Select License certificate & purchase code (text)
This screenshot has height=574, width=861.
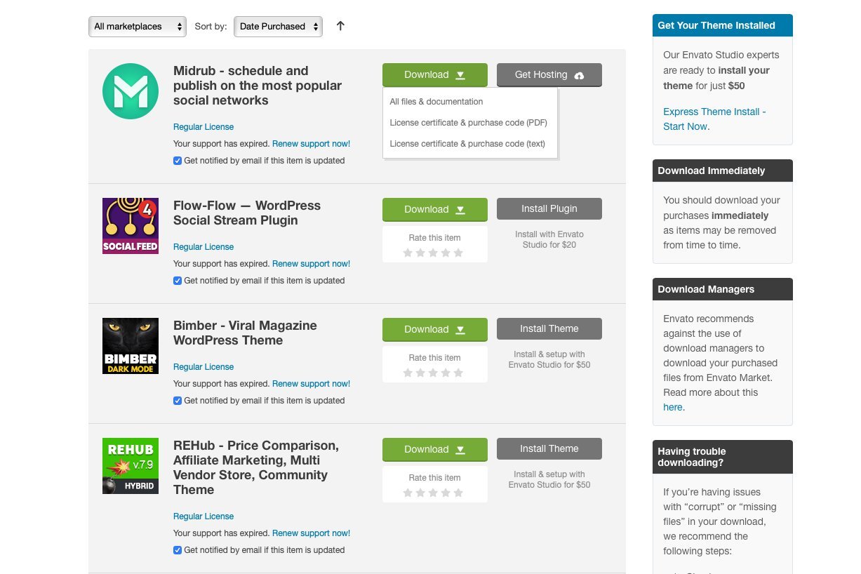pyautogui.click(x=467, y=144)
